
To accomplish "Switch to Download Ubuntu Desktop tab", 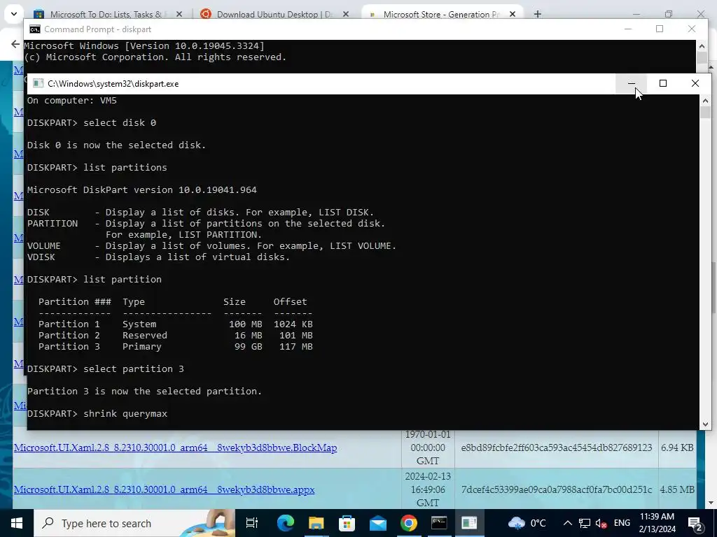I will [274, 14].
